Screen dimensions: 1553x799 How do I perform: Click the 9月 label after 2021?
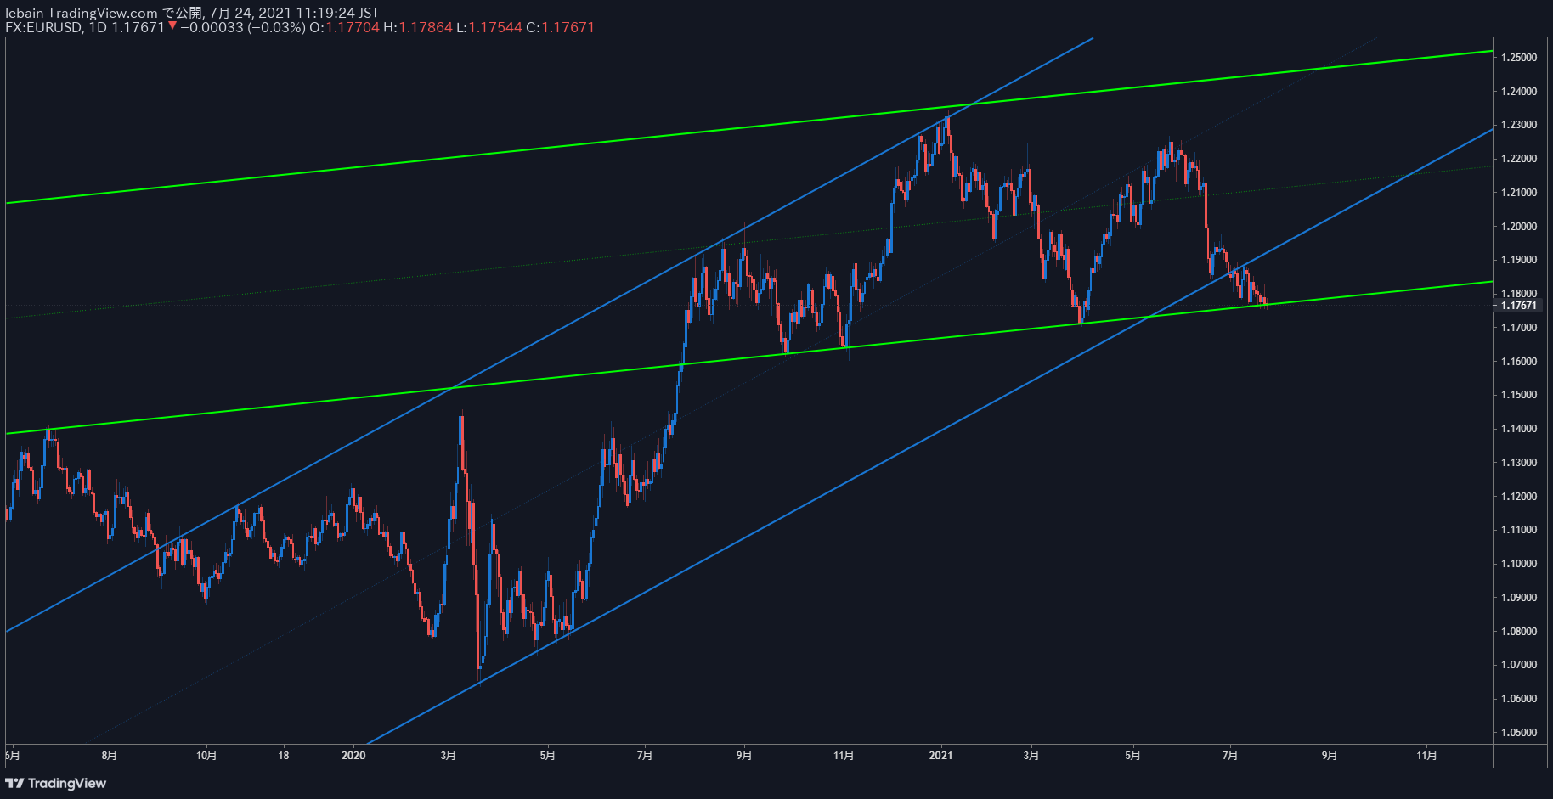[1330, 756]
